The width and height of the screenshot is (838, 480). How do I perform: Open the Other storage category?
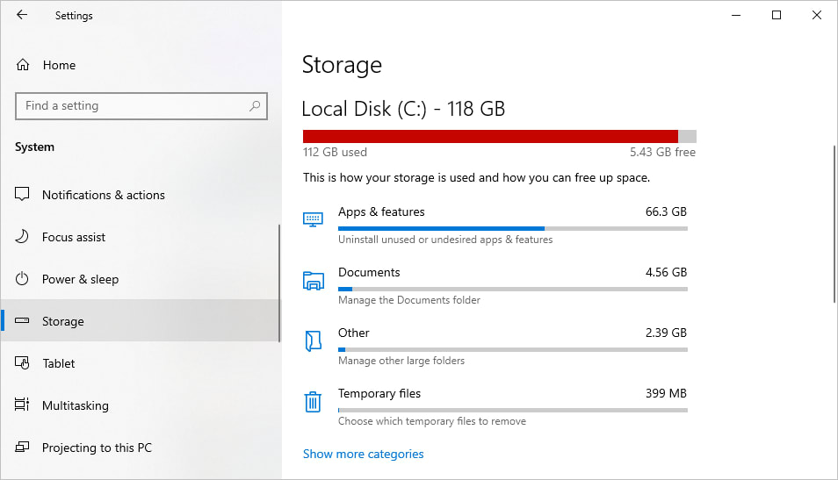(355, 333)
